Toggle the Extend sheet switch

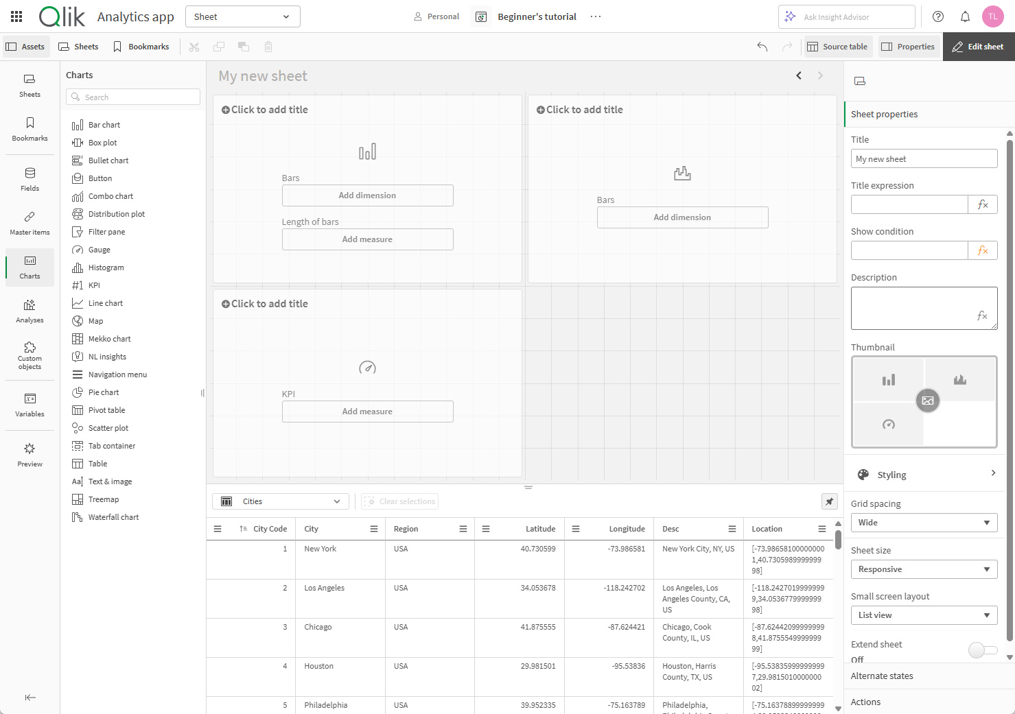pos(982,650)
